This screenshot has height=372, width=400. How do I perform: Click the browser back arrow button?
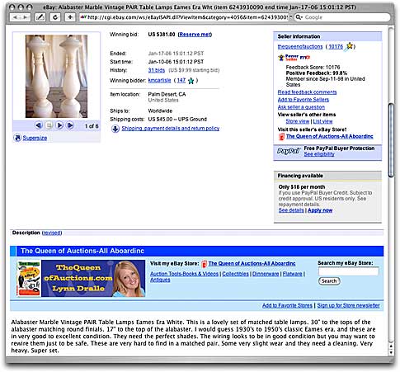15,17
